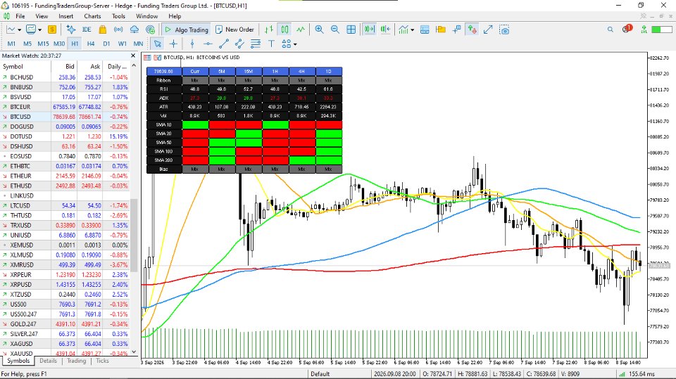Click the one-click trading panel icon on chart

157,58
